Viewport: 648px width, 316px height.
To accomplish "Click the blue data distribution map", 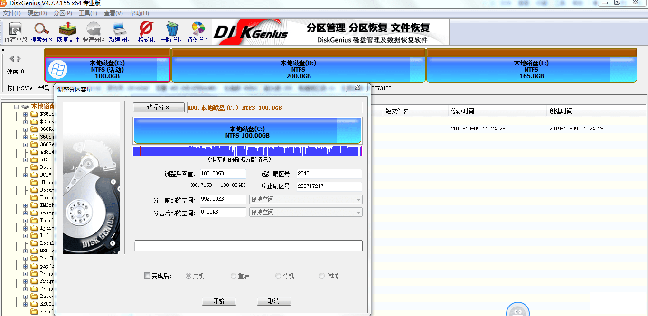I will (247, 151).
